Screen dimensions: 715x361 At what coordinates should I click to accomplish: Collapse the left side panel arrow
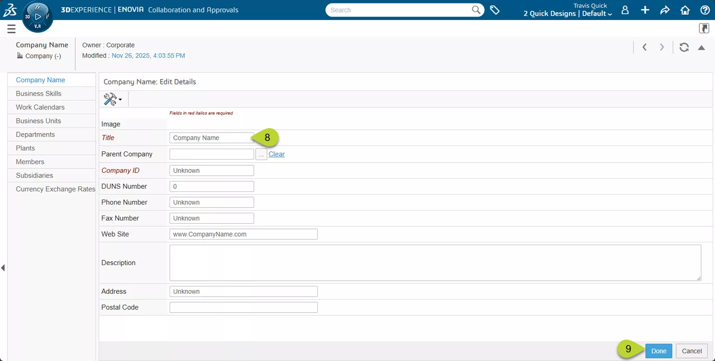[3, 268]
